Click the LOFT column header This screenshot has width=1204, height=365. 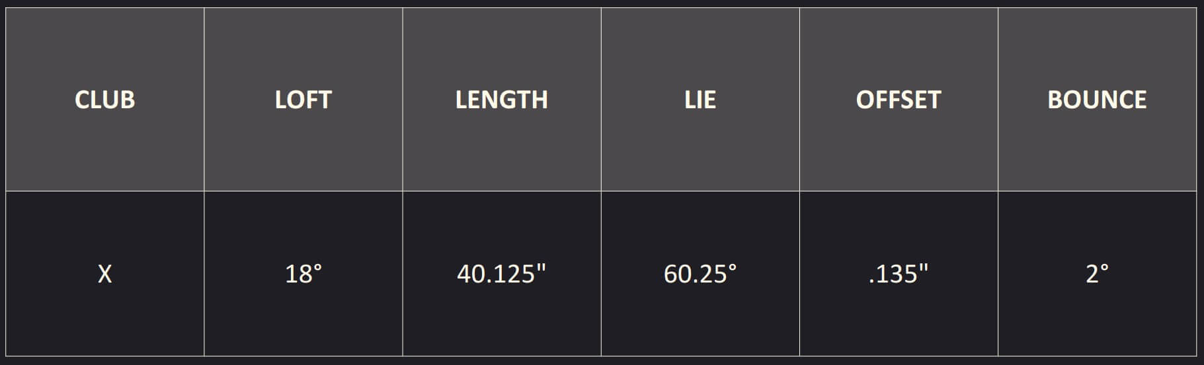click(x=303, y=100)
